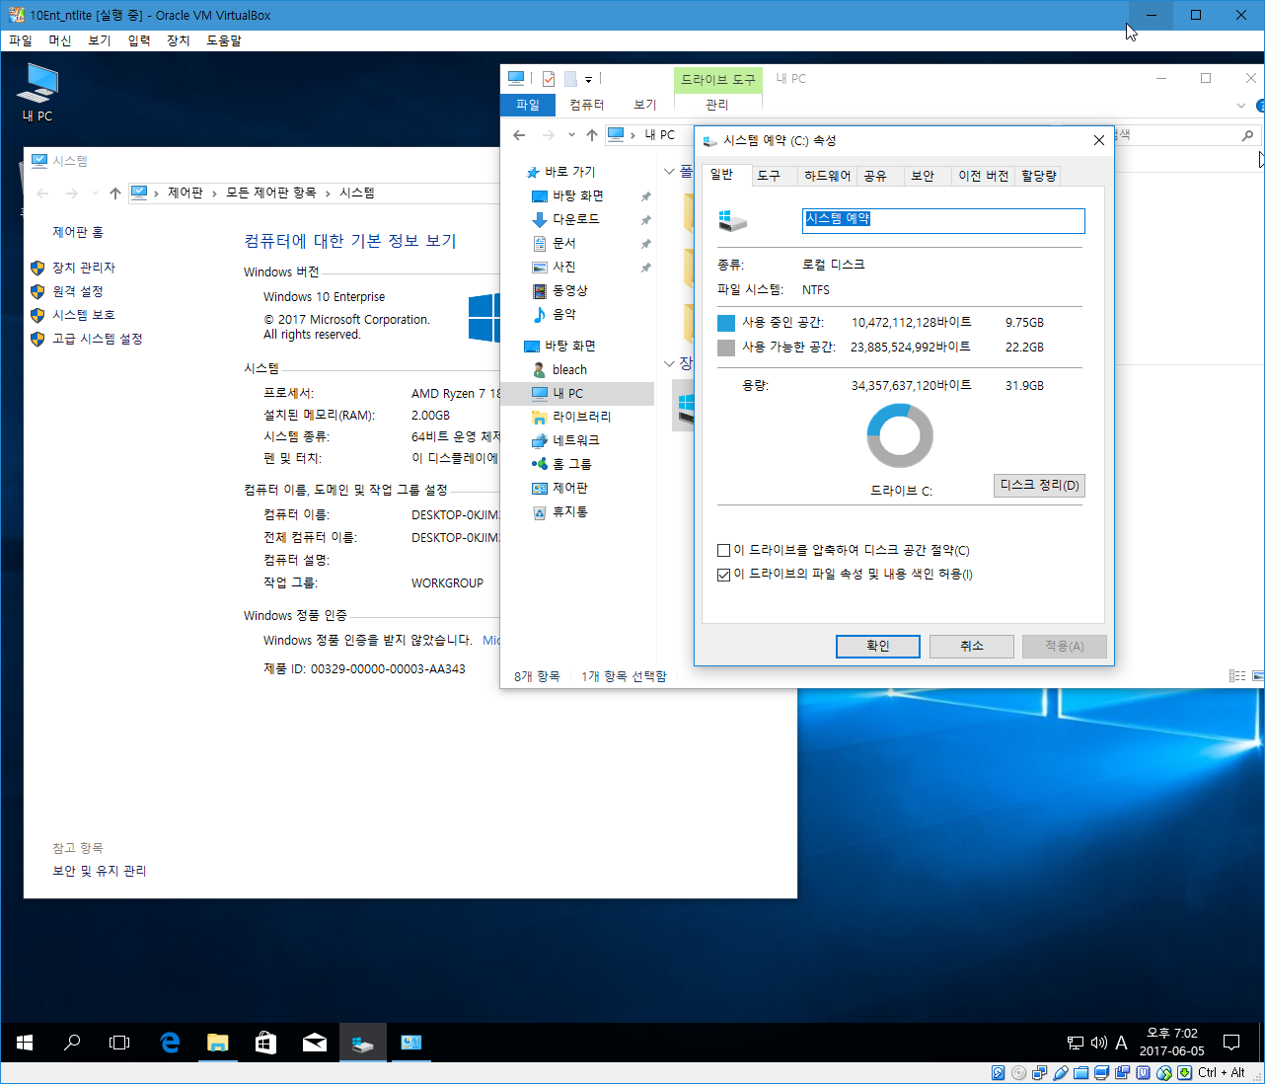This screenshot has height=1084, width=1265.
Task: Click up arrow in 시스템 window
Action: tap(115, 193)
